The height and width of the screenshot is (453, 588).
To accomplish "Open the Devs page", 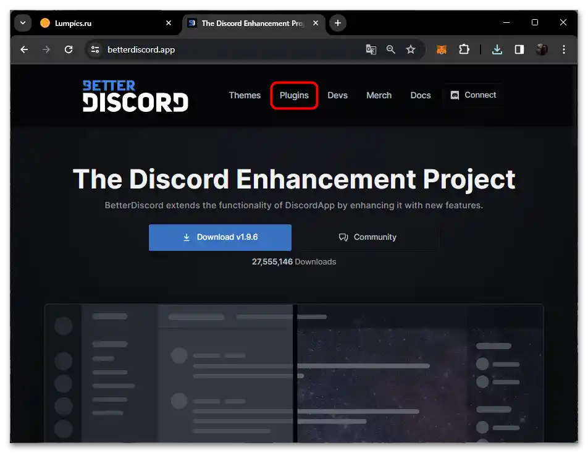I will (x=337, y=95).
